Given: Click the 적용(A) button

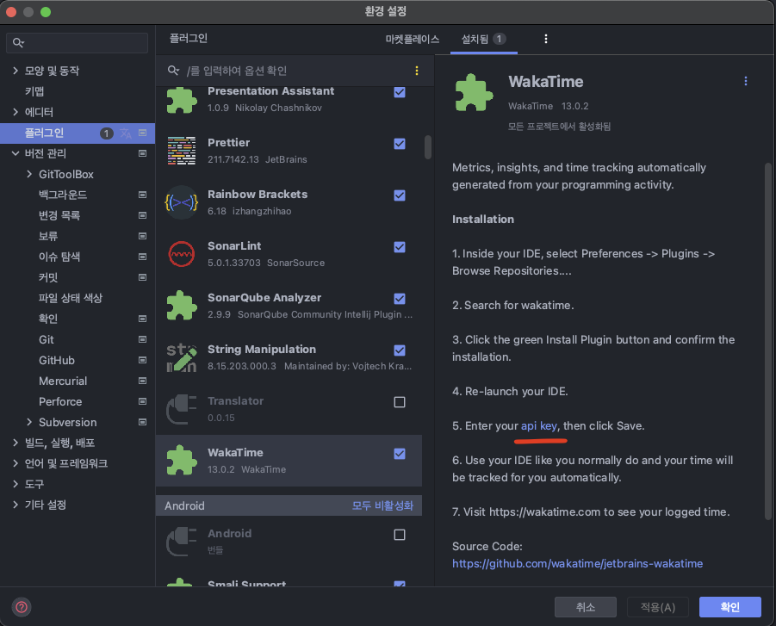Looking at the screenshot, I should pyautogui.click(x=658, y=607).
